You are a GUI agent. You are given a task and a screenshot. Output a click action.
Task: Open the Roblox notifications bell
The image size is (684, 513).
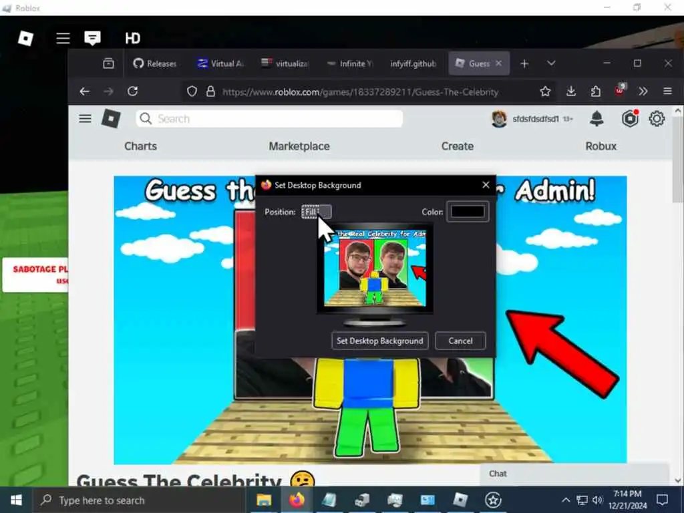pyautogui.click(x=596, y=119)
